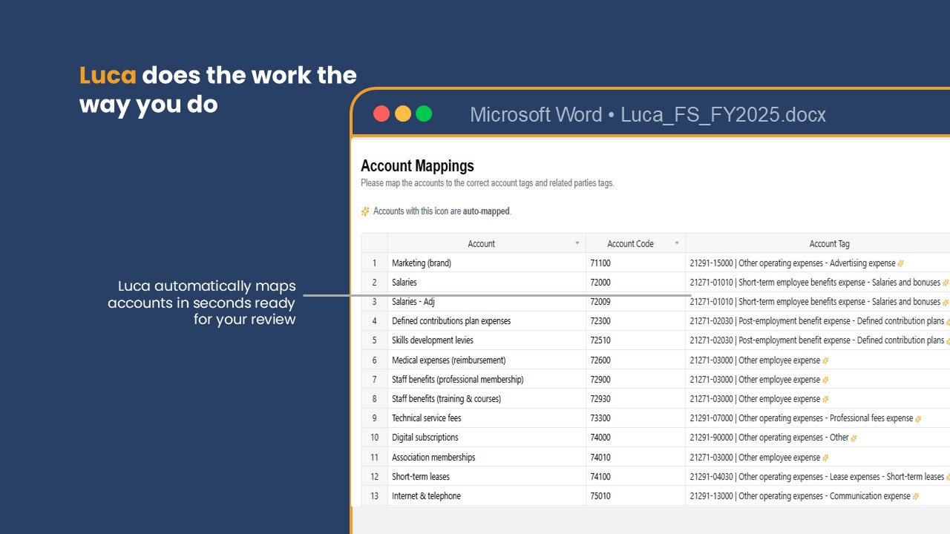This screenshot has width=950, height=534.
Task: Click the auto-mapped sparkle icon beside Advertising expense
Action: point(900,263)
